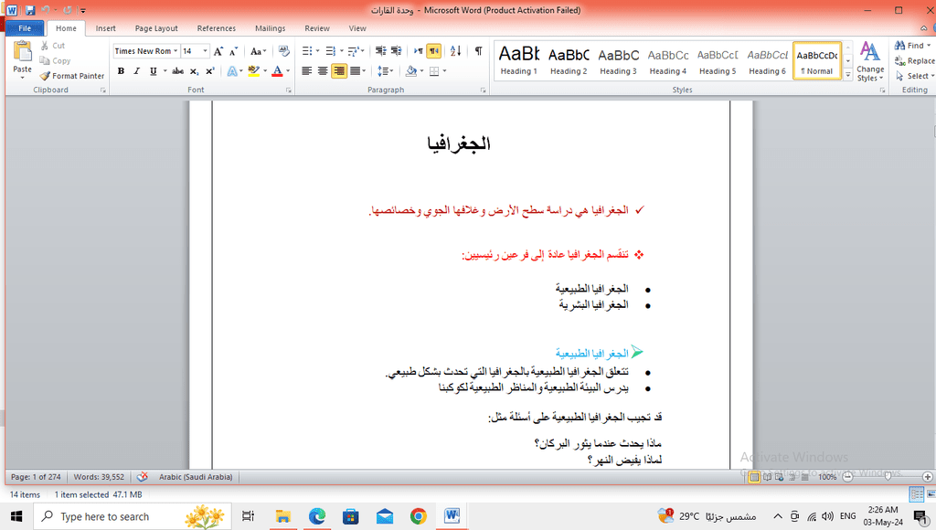
Task: Toggle Show/Hide paragraph marks
Action: pyautogui.click(x=478, y=51)
